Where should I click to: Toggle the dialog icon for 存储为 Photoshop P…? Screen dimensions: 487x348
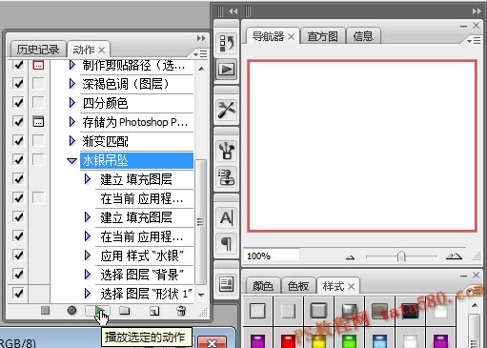pos(38,121)
